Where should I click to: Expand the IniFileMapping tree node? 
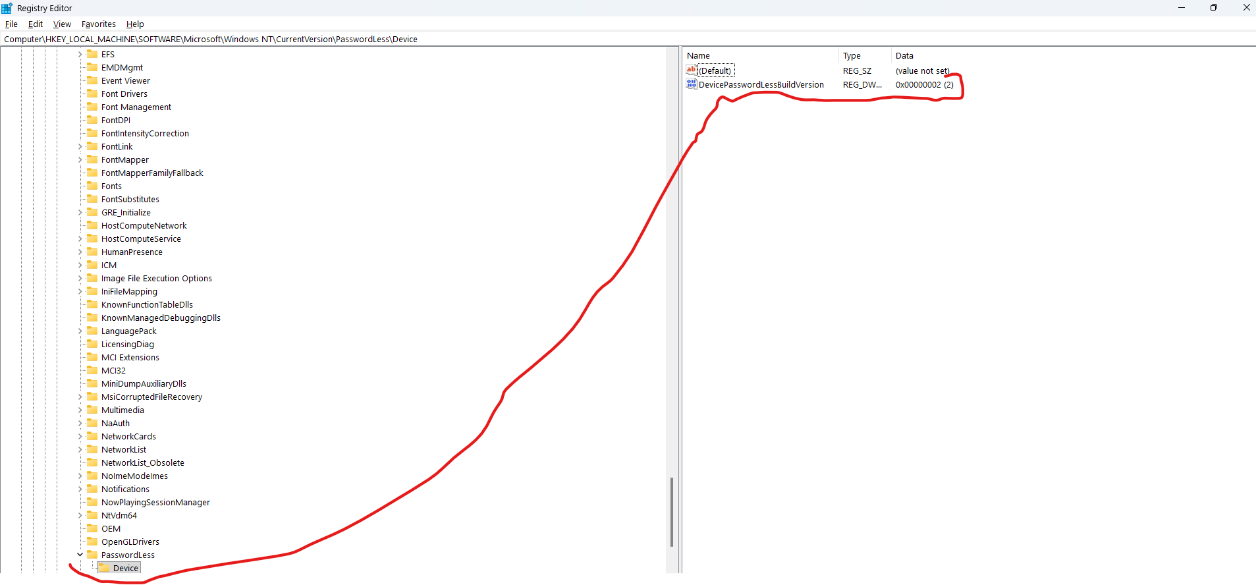[80, 291]
